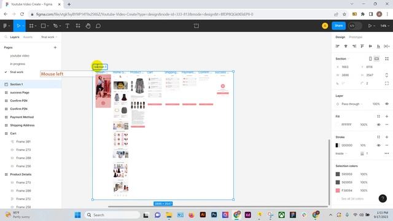Select the Add comment tool
Viewport: 393px width, 221px height.
click(98, 26)
